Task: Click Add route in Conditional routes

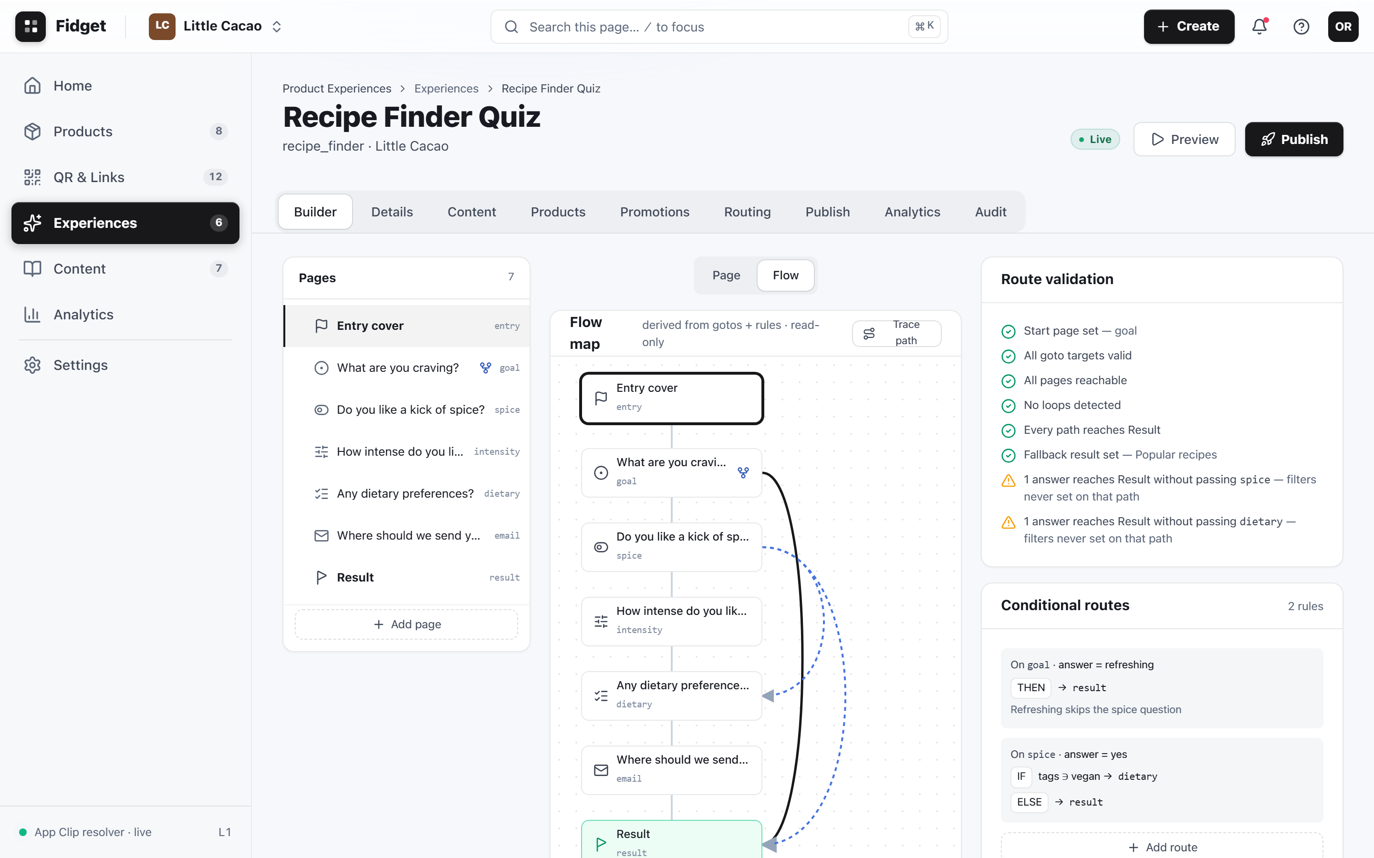Action: [1162, 846]
